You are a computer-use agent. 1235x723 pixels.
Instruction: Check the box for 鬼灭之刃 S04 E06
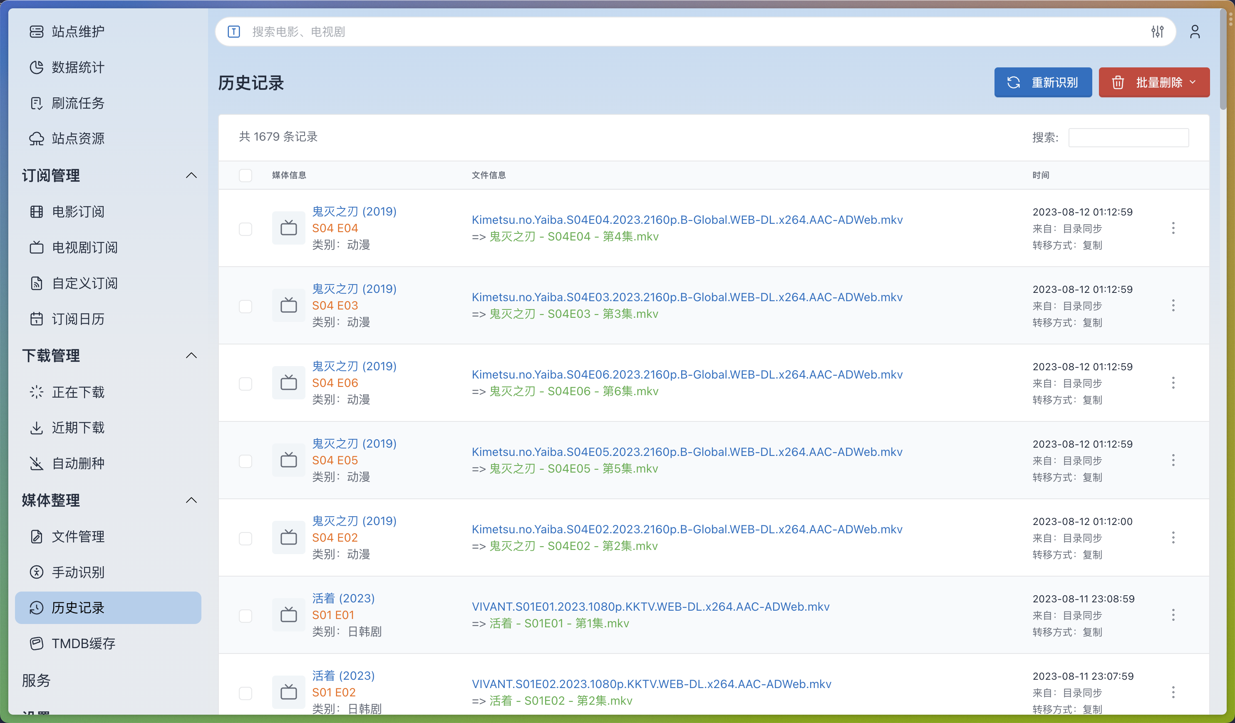pos(246,384)
